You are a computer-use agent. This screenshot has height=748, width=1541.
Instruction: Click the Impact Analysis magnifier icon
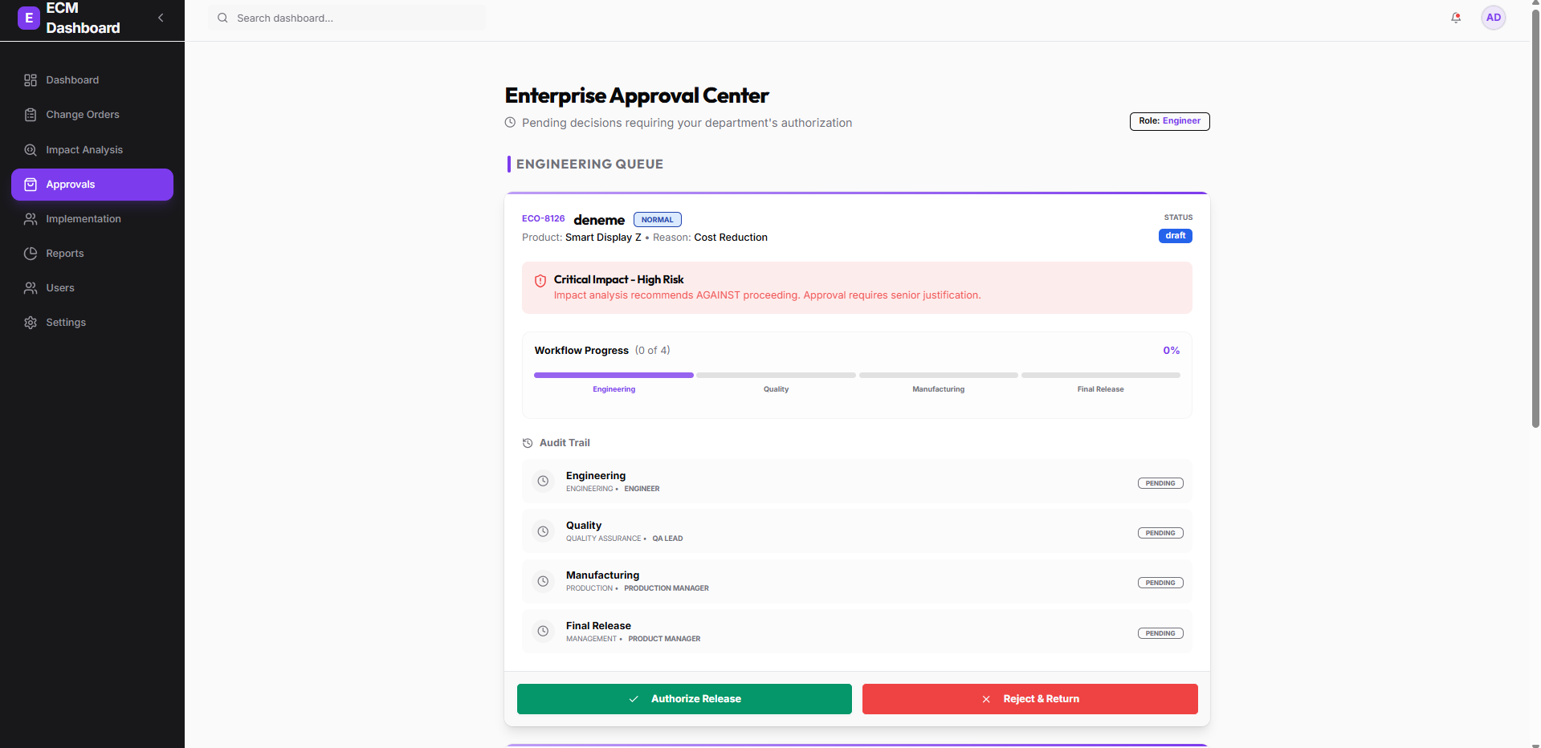tap(30, 150)
